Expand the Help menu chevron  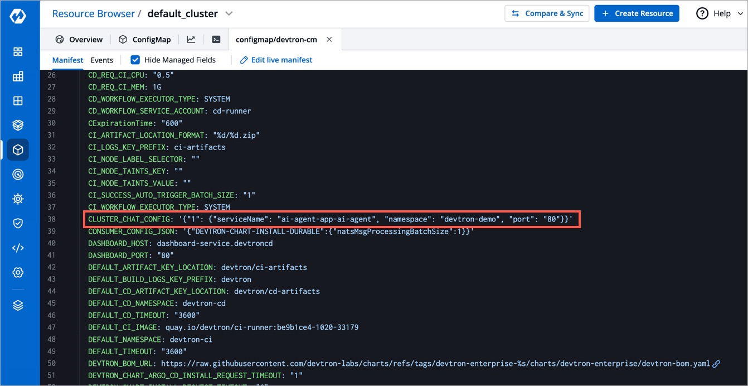[741, 14]
